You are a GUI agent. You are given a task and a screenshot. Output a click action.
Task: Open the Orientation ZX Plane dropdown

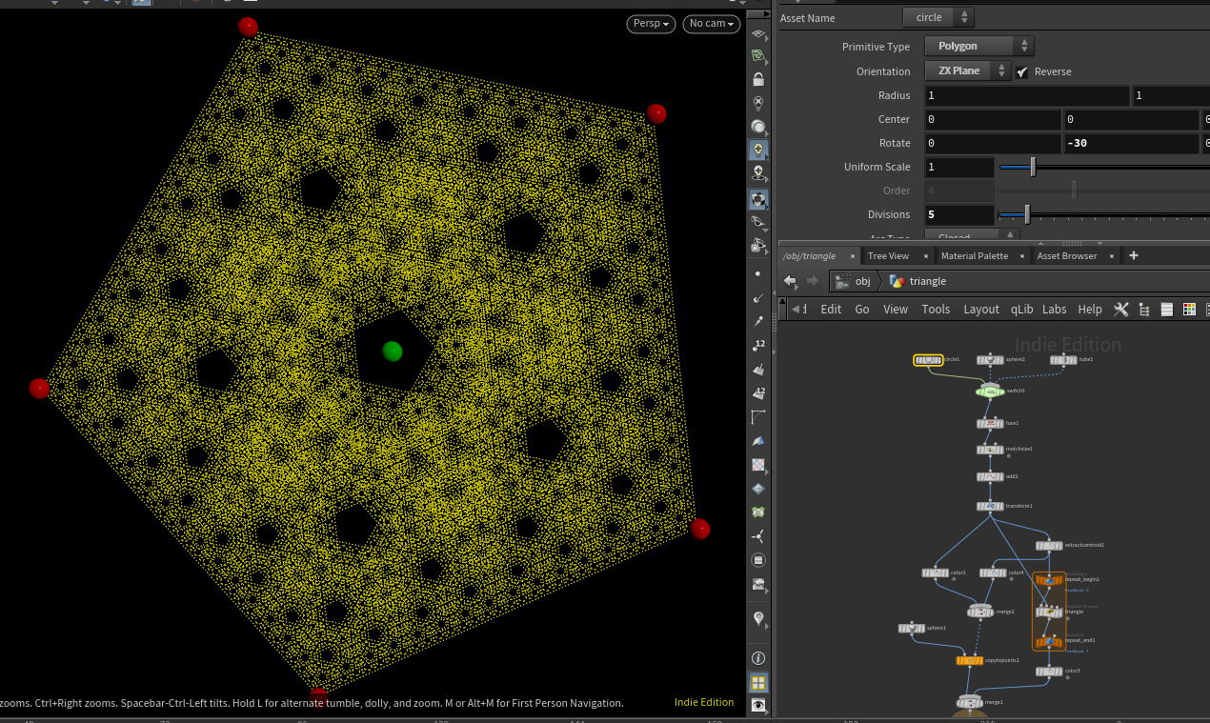click(967, 71)
